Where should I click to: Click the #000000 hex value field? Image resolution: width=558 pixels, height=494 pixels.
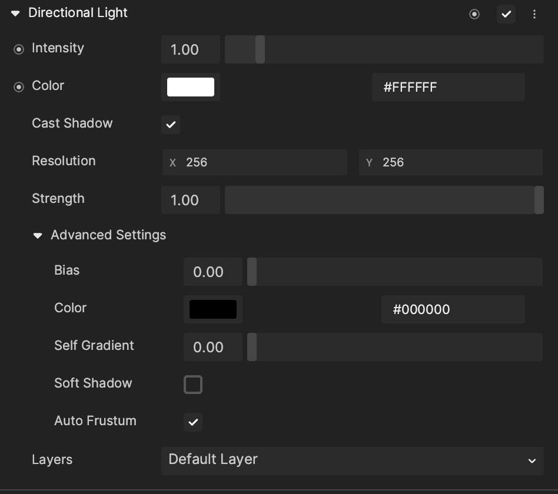point(453,309)
